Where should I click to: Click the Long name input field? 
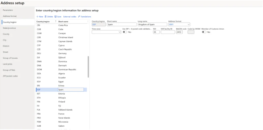152,25
